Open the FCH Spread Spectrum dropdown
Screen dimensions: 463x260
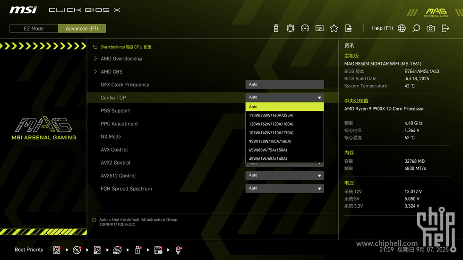click(284, 188)
